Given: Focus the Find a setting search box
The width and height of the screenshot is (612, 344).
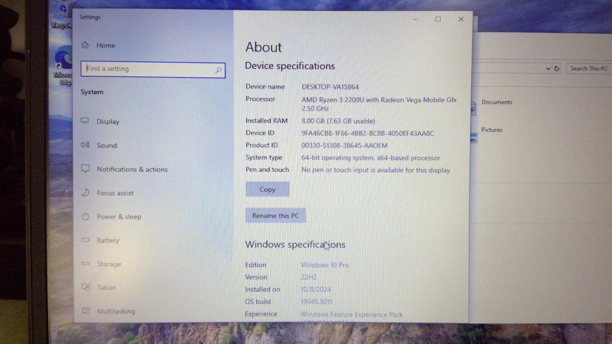Looking at the screenshot, I should [153, 69].
